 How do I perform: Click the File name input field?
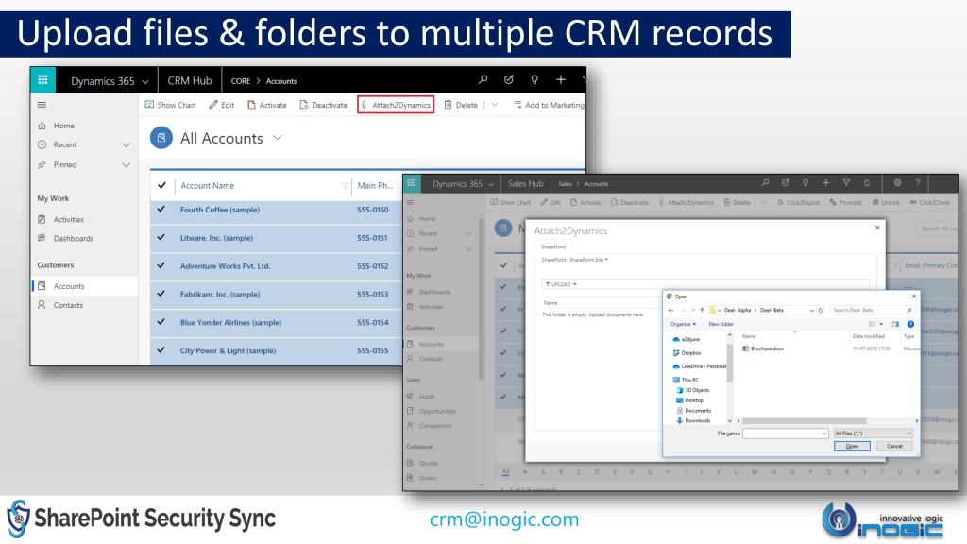click(785, 433)
